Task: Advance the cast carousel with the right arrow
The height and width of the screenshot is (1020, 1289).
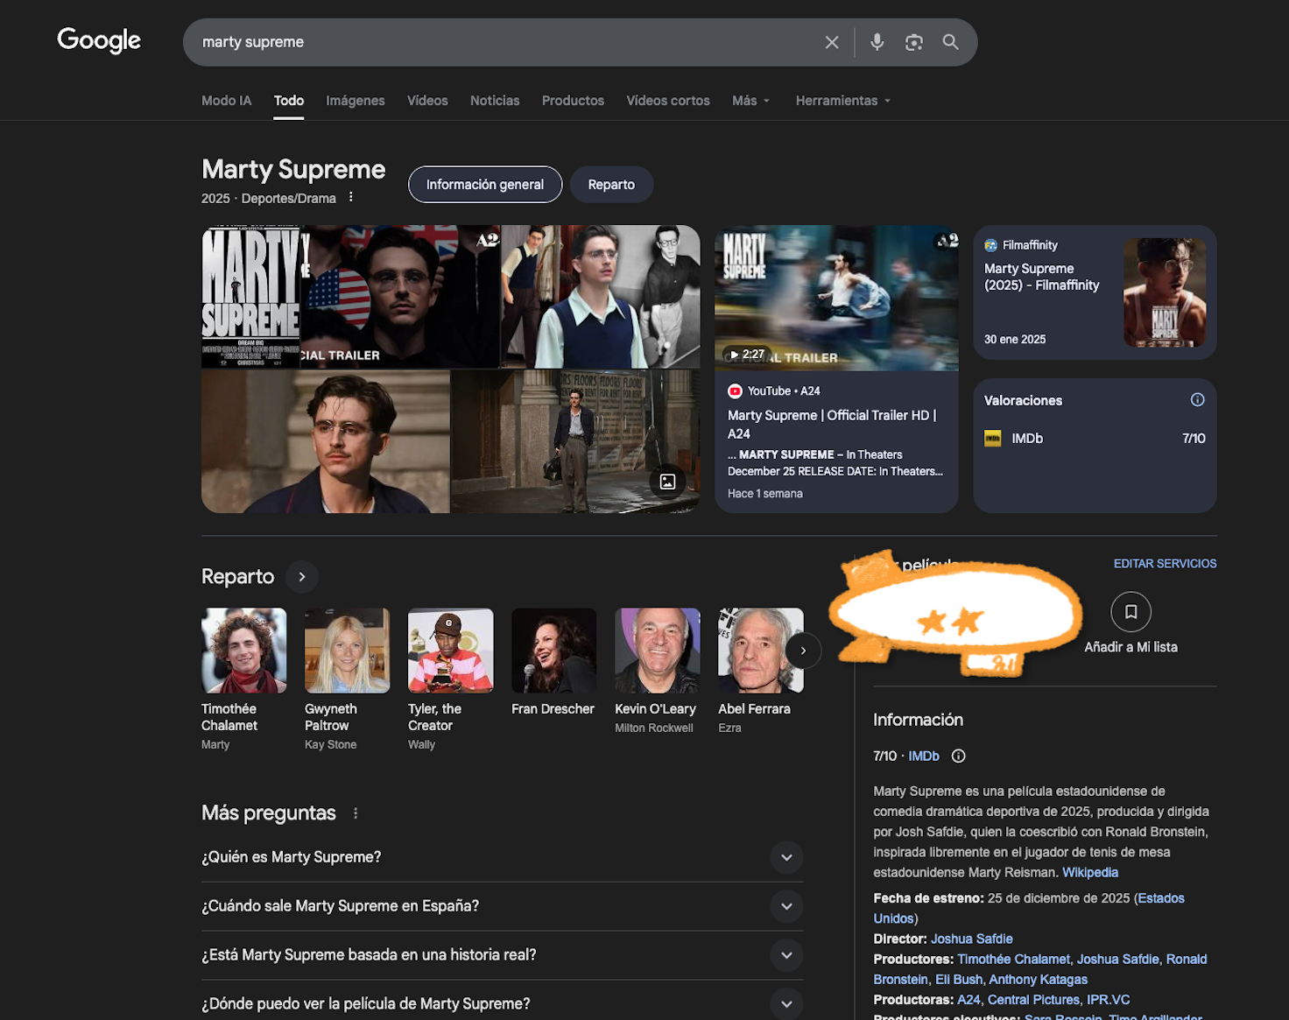Action: point(802,651)
